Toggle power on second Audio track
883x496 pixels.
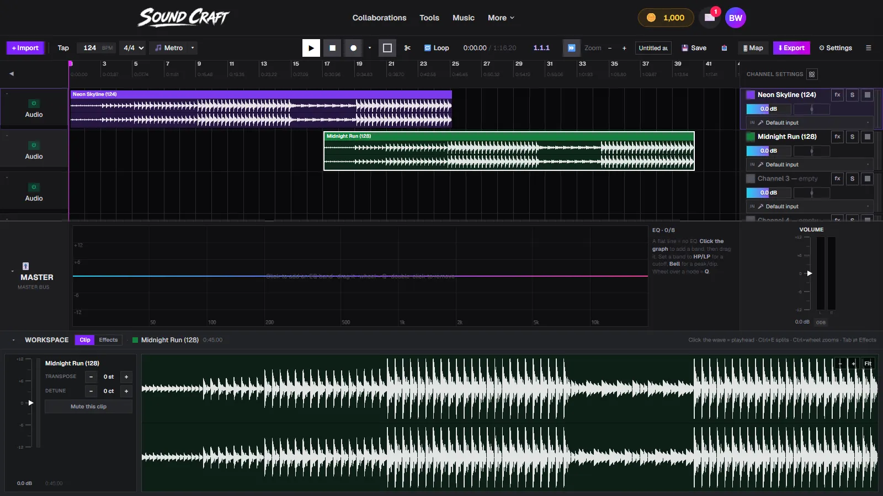tap(34, 145)
